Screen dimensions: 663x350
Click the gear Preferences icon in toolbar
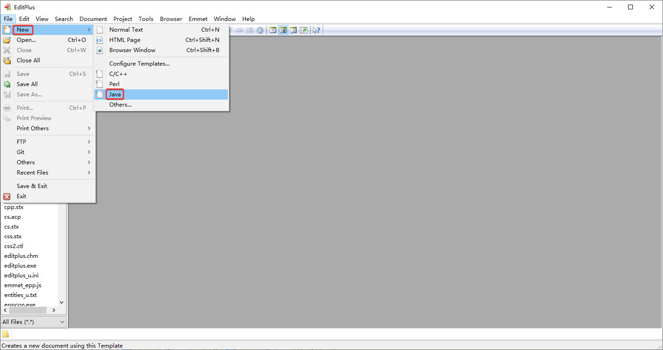(x=260, y=30)
